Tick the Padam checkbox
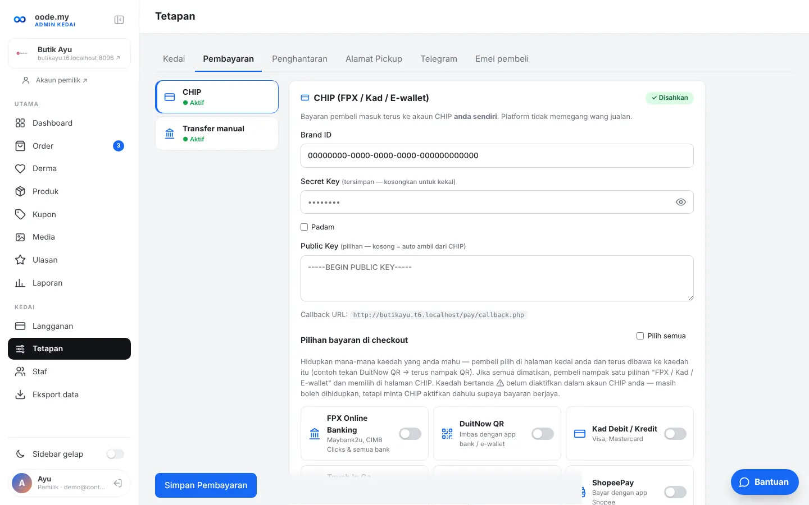Screen dimensions: 809x505 (x=304, y=227)
